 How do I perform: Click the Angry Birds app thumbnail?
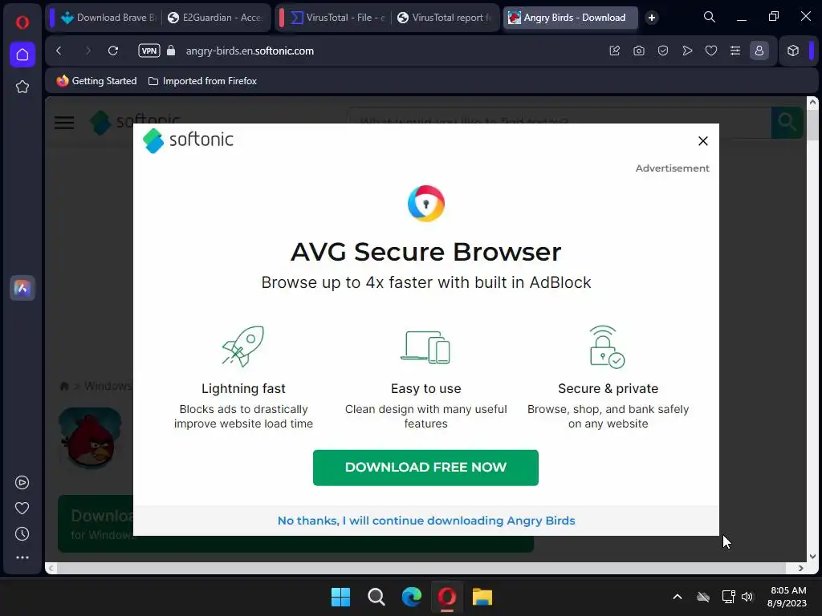point(90,438)
